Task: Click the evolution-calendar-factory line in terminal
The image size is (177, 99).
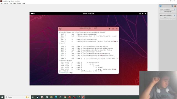Action: click(x=87, y=50)
